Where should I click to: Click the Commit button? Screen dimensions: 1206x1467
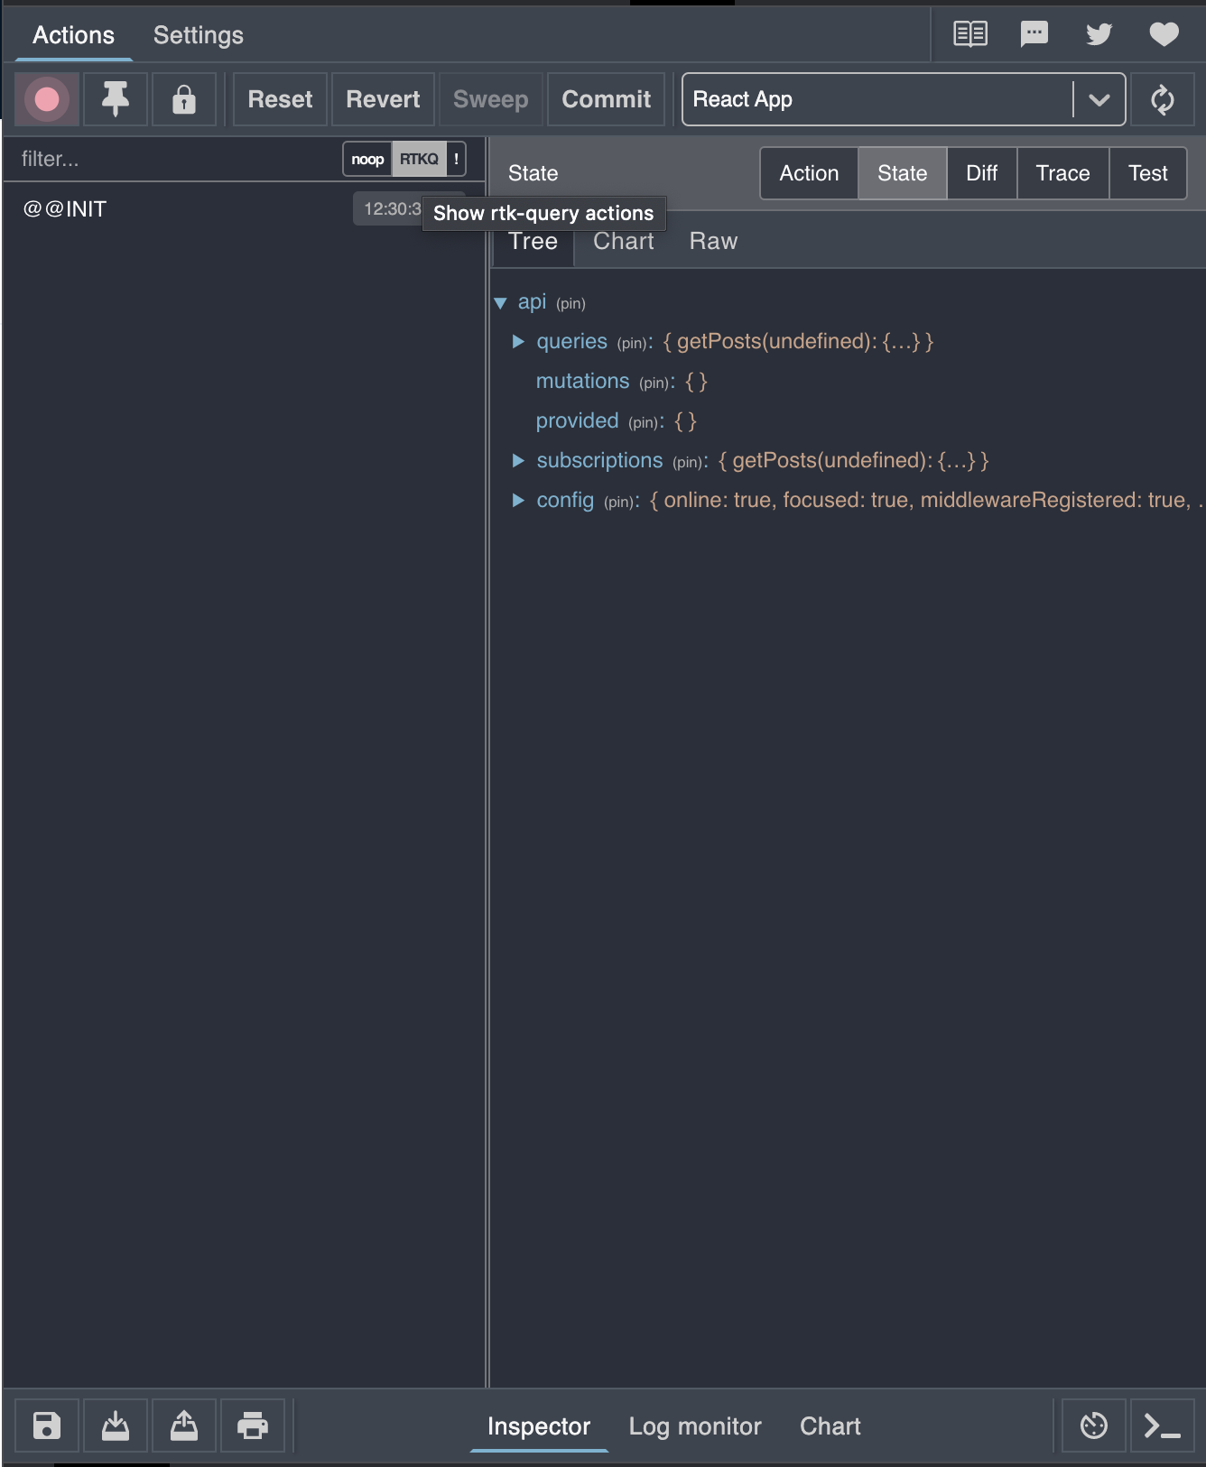click(x=606, y=99)
